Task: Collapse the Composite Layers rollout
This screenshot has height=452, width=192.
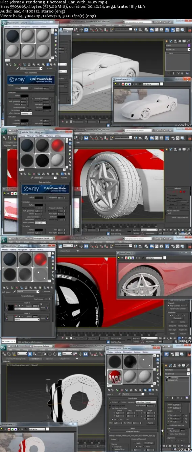Action: pos(28,296)
